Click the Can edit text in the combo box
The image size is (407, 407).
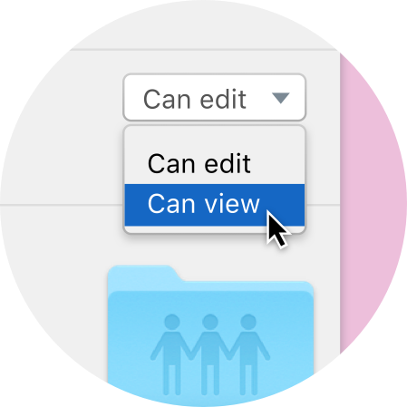click(x=195, y=99)
